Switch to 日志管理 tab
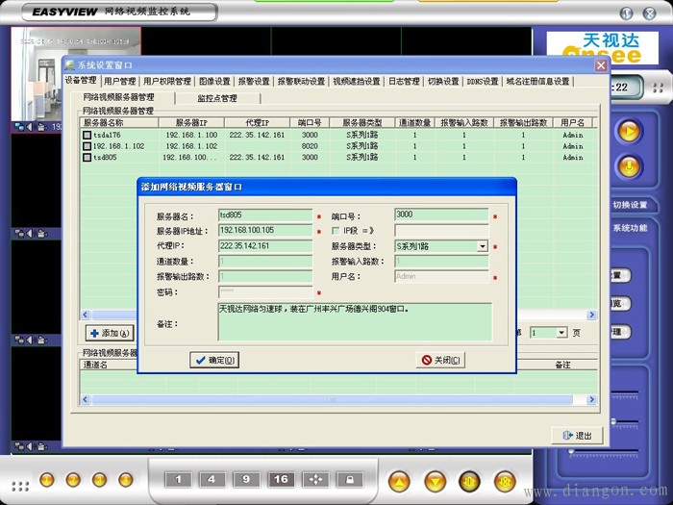The height and width of the screenshot is (505, 673). pyautogui.click(x=404, y=81)
